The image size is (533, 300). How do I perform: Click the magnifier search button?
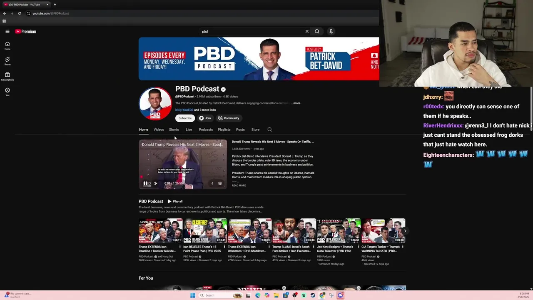[317, 31]
